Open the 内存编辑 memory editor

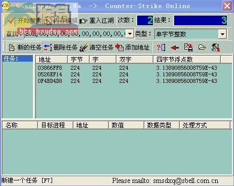pos(60,21)
